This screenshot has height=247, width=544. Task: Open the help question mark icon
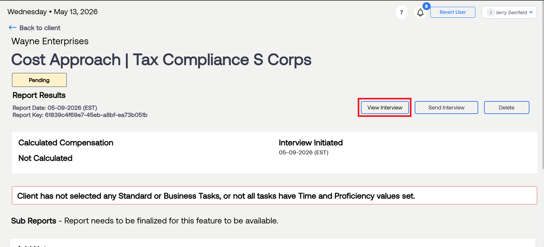point(401,13)
